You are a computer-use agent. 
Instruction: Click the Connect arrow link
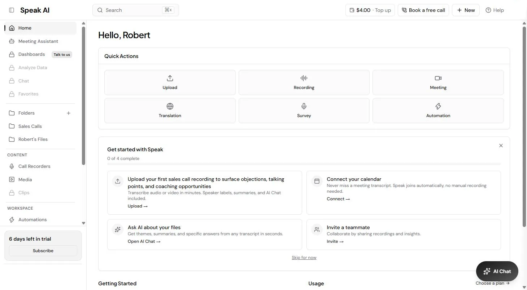point(338,199)
